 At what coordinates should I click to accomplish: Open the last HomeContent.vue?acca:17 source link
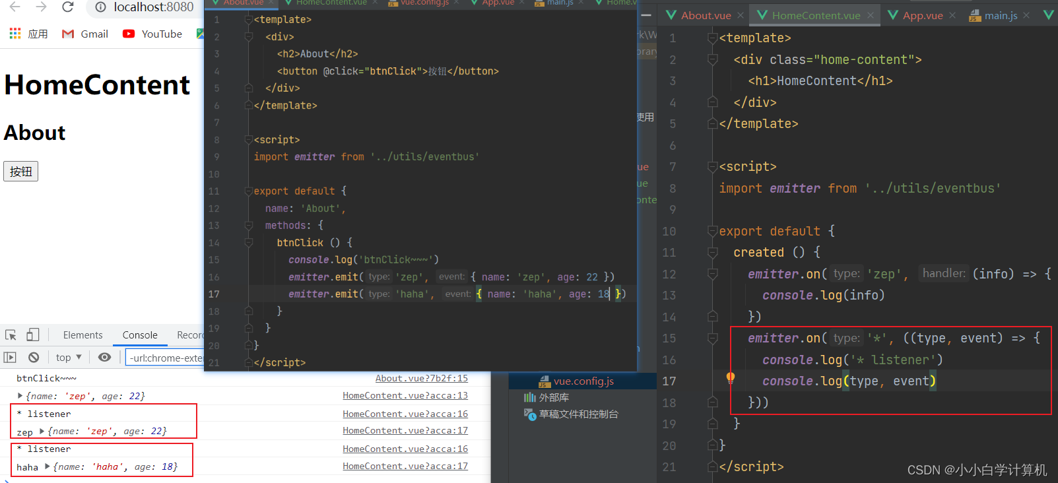(x=405, y=466)
